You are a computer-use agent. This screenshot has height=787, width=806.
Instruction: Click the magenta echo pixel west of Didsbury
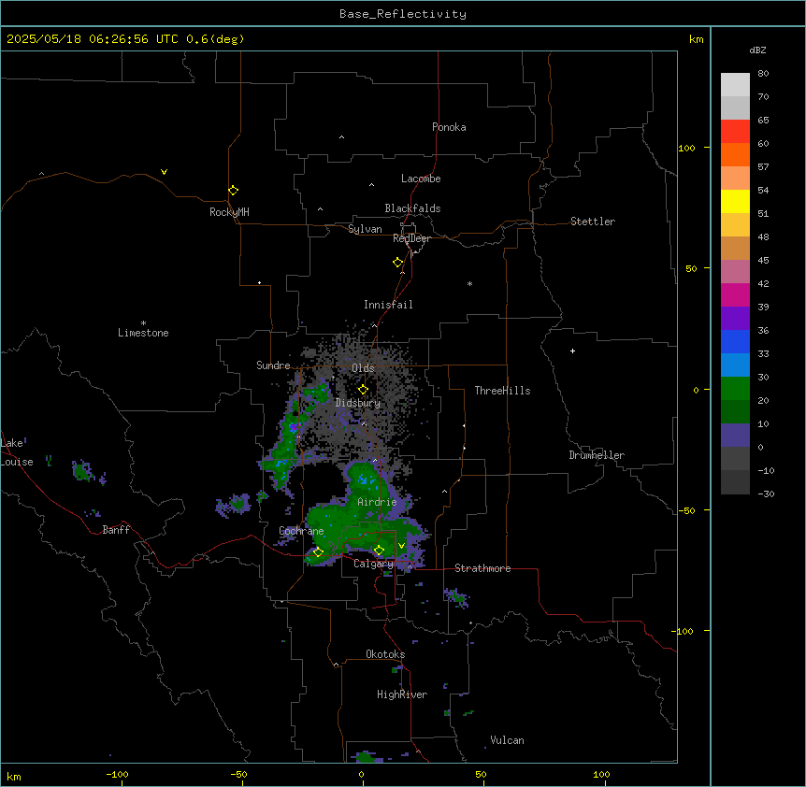(294, 427)
